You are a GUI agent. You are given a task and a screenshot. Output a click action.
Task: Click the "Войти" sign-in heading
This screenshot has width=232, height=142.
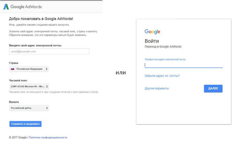coord(152,41)
